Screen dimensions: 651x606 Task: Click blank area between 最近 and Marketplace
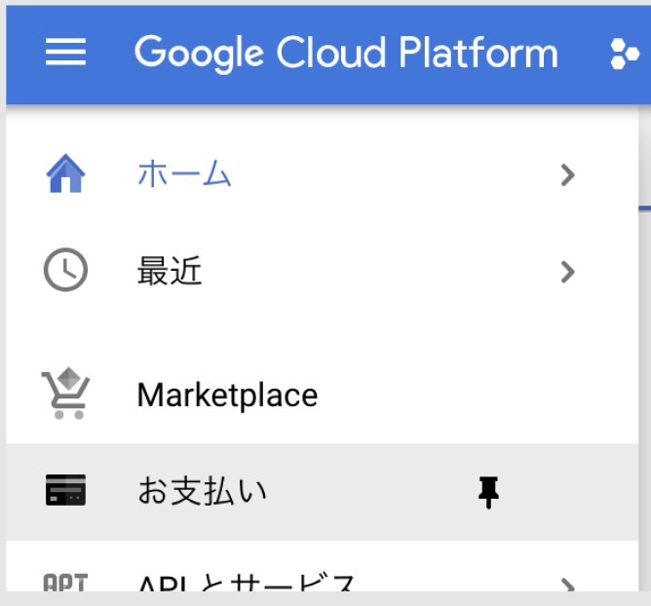[x=322, y=331]
